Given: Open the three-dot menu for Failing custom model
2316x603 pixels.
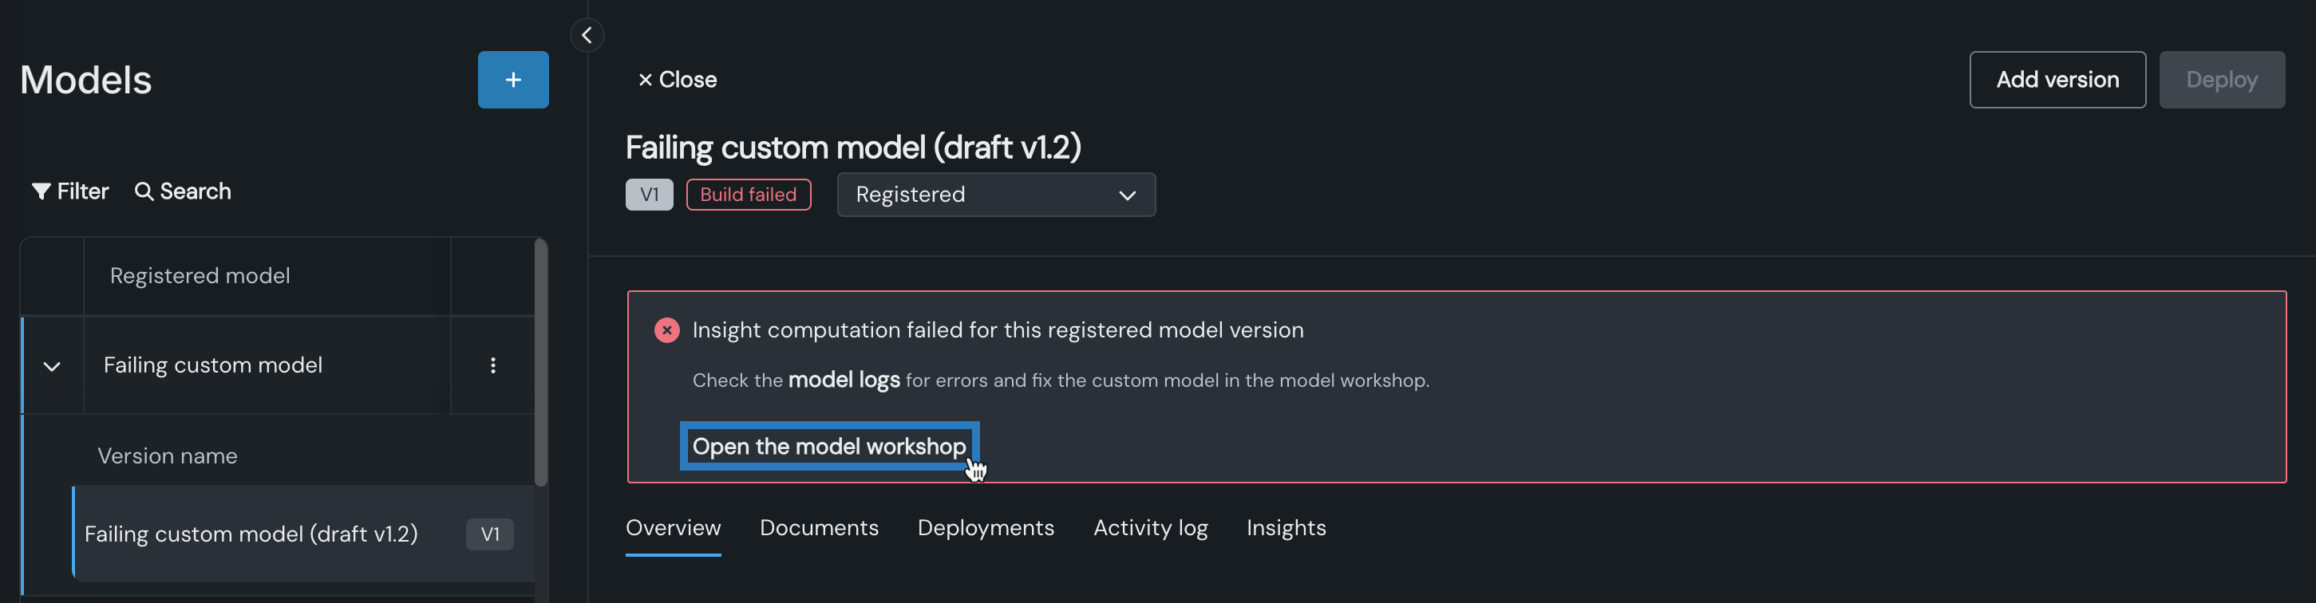Looking at the screenshot, I should 492,365.
